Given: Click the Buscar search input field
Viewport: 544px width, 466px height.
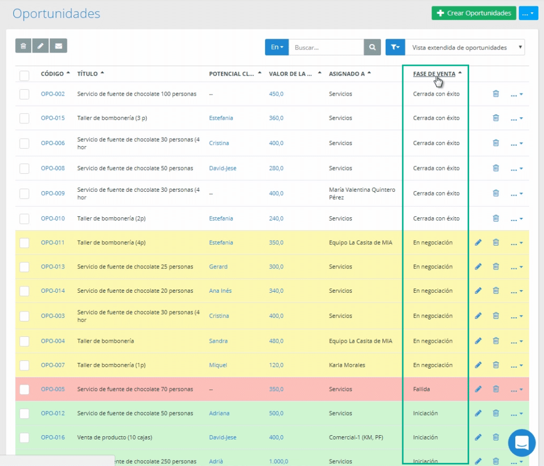Looking at the screenshot, I should pos(326,47).
